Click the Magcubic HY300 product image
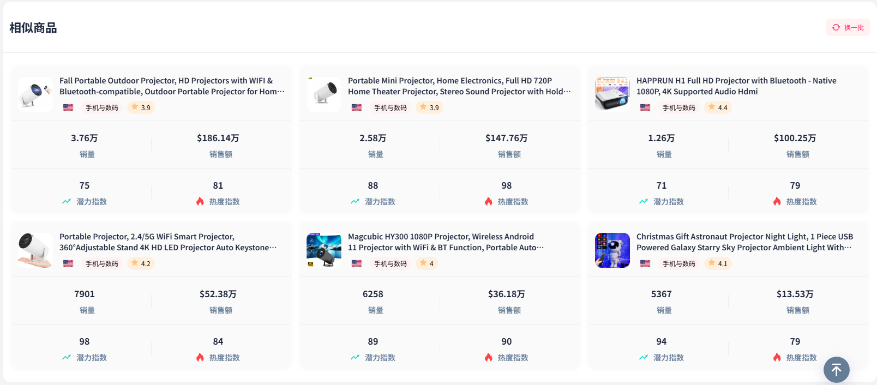Image resolution: width=877 pixels, height=385 pixels. tap(324, 250)
